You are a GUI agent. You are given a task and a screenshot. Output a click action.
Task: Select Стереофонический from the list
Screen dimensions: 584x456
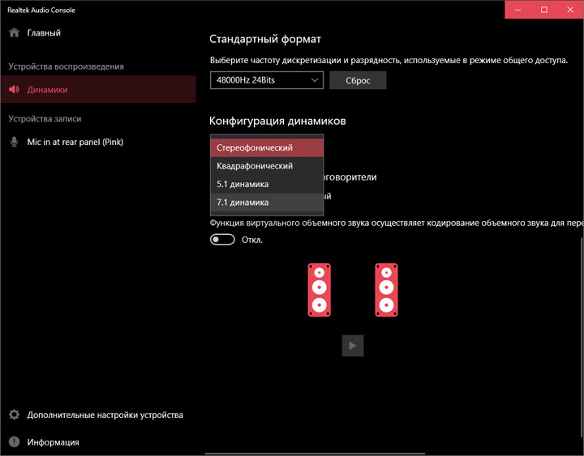point(267,147)
